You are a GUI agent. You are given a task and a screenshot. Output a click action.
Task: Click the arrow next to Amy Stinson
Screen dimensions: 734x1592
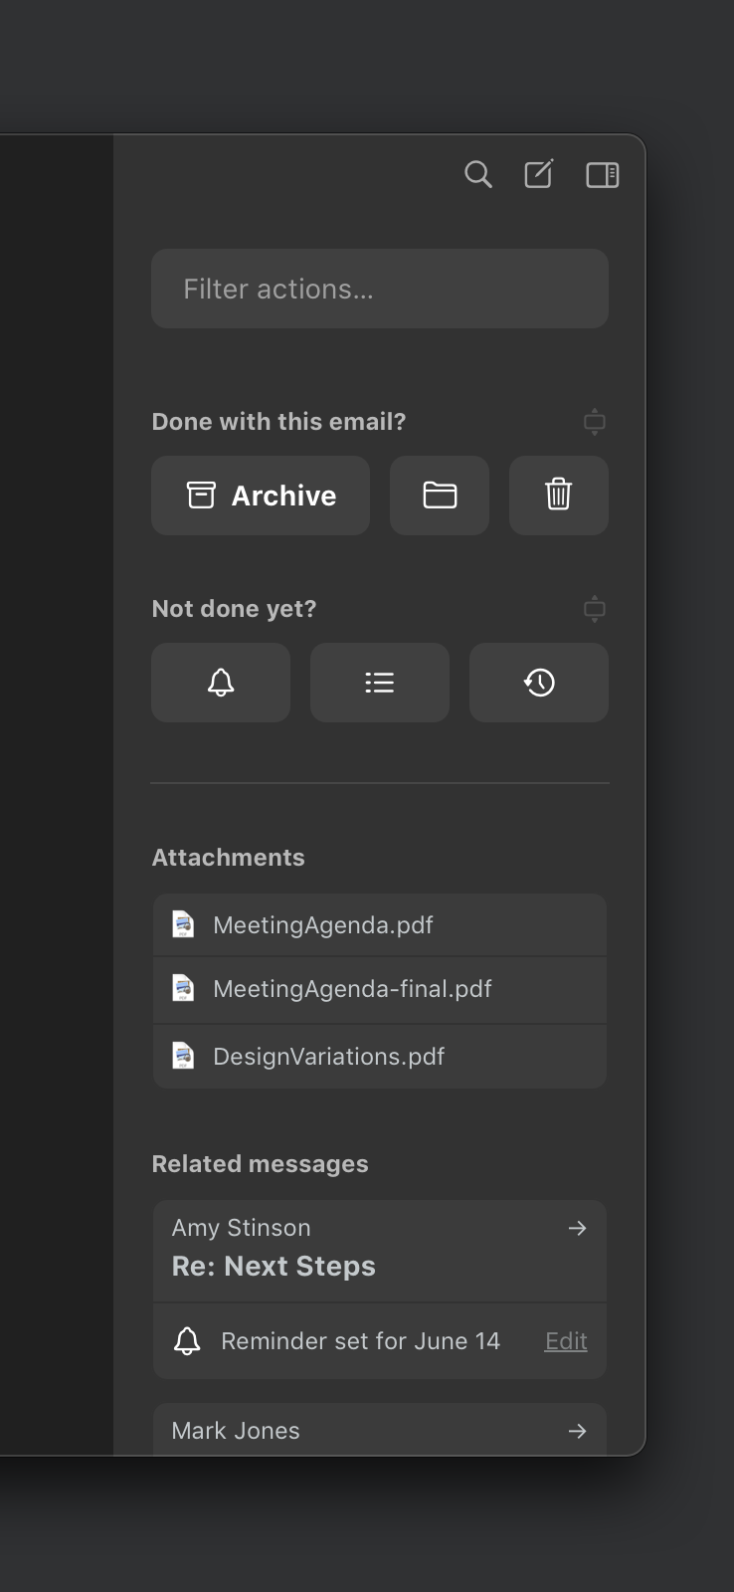pos(577,1229)
